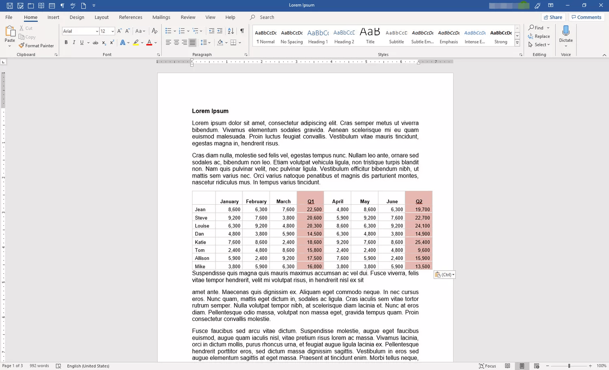Screen dimensions: 609x370
Task: Switch to the Review ribbon tab
Action: point(188,17)
